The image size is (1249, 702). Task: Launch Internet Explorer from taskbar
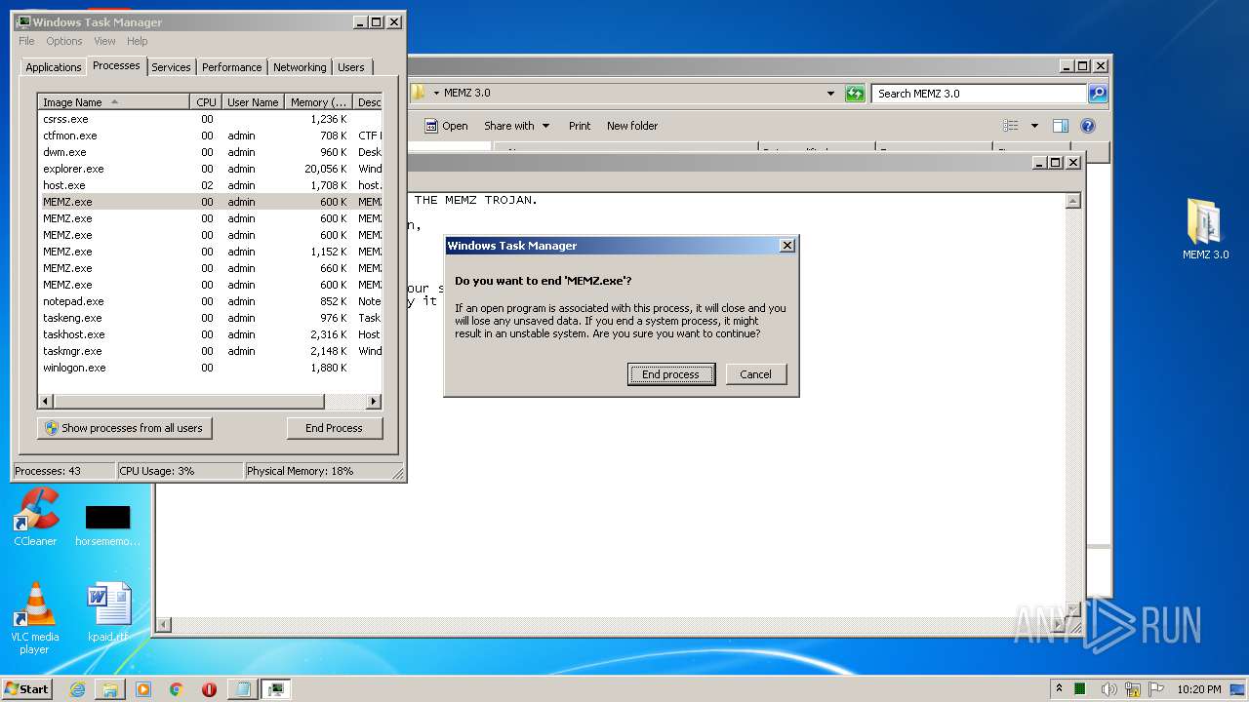pos(78,689)
